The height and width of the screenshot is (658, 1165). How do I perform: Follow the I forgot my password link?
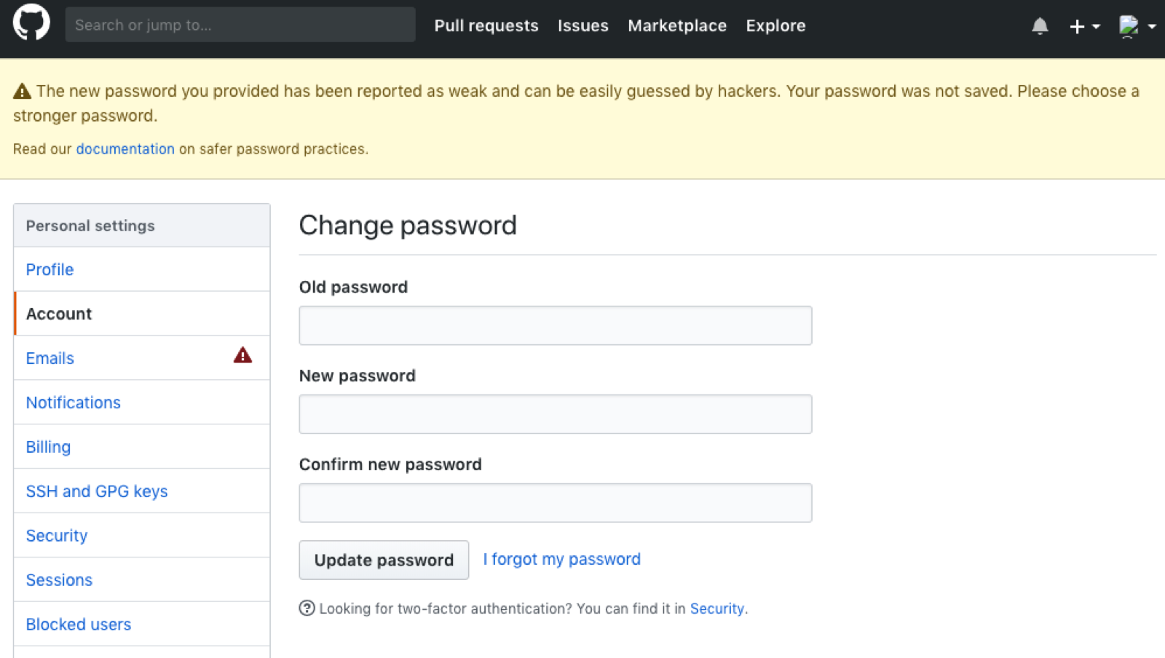point(561,559)
